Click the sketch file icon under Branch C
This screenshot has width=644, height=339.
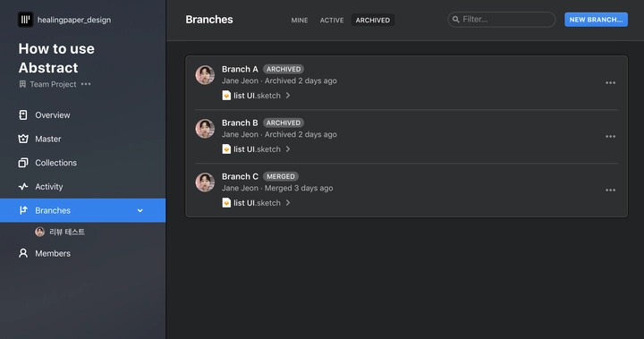pyautogui.click(x=226, y=202)
